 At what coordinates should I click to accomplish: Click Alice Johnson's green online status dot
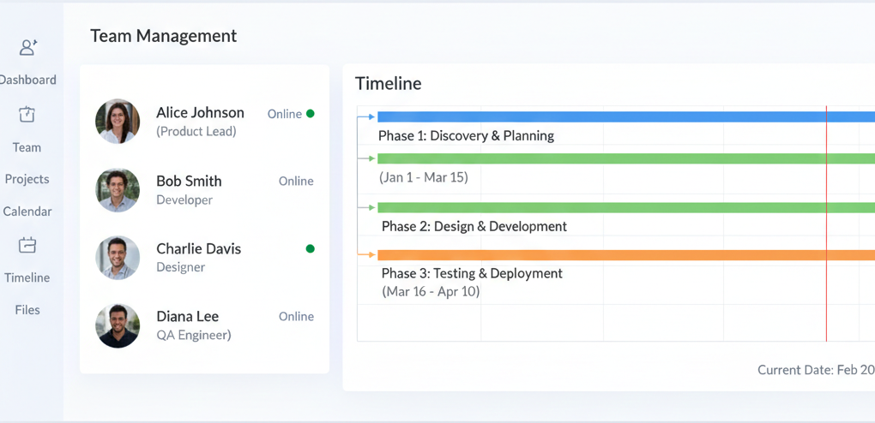(311, 114)
